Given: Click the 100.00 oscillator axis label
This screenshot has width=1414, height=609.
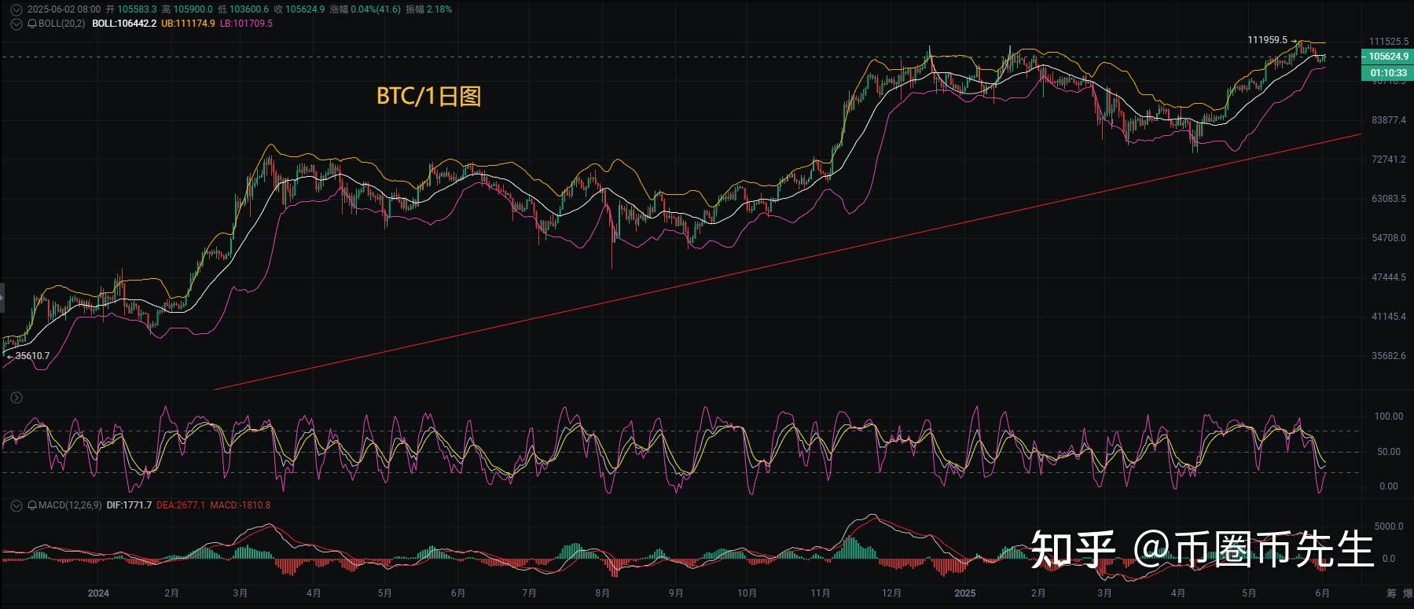Looking at the screenshot, I should 1388,416.
